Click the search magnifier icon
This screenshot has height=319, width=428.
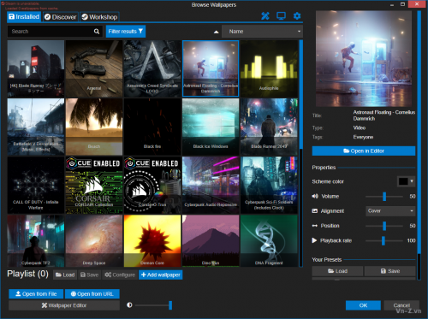click(97, 32)
